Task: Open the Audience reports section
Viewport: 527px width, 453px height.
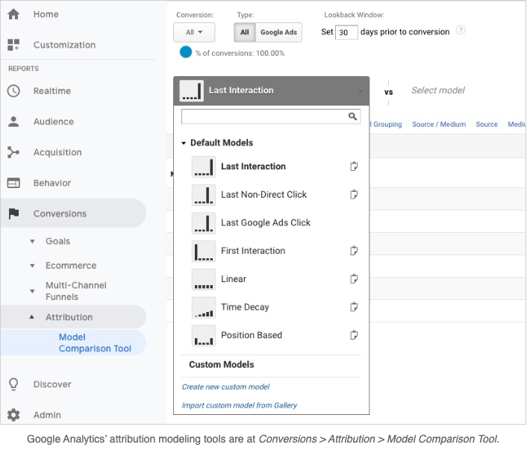Action: click(x=54, y=122)
